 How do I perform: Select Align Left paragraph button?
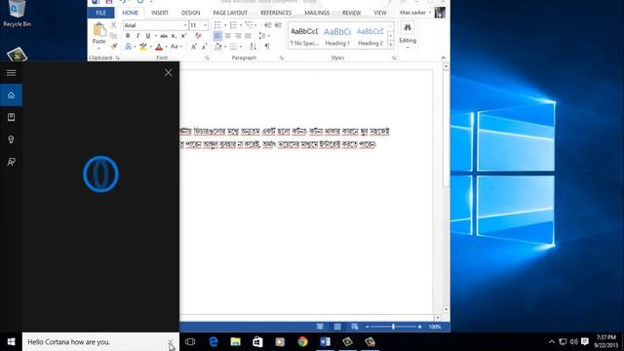coord(217,36)
